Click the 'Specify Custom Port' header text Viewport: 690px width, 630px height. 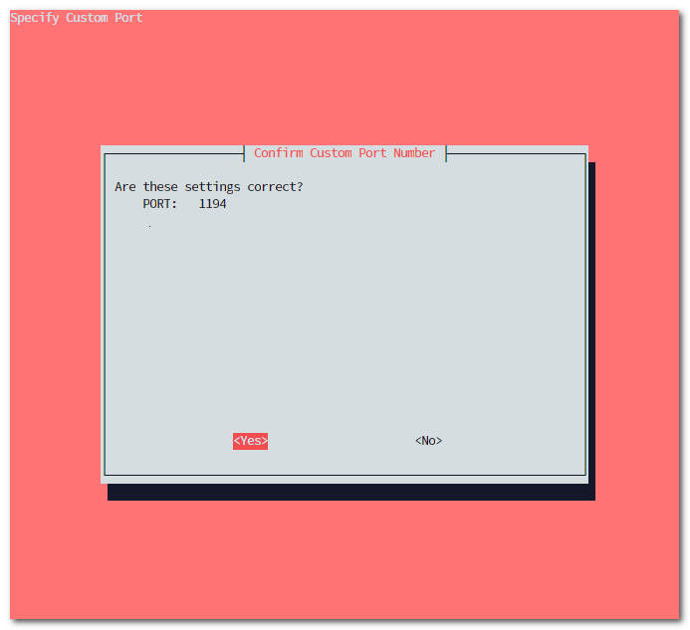[77, 18]
